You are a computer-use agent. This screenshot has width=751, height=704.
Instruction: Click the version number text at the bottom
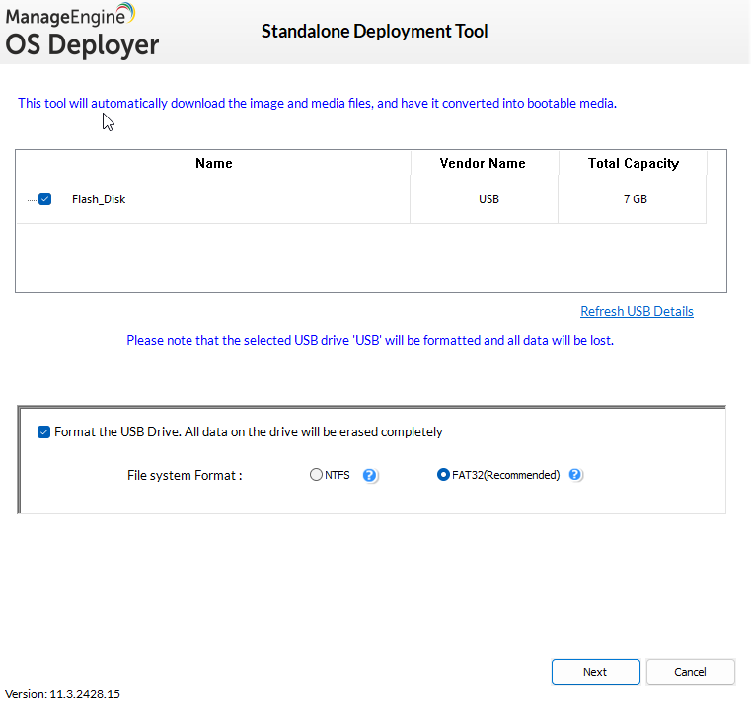click(63, 694)
